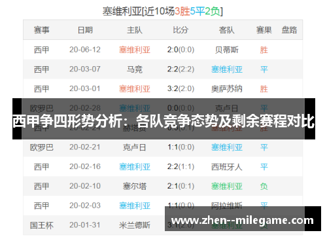Click the score 3:2(2:0)
This screenshot has width=327, height=237.
click(x=181, y=88)
